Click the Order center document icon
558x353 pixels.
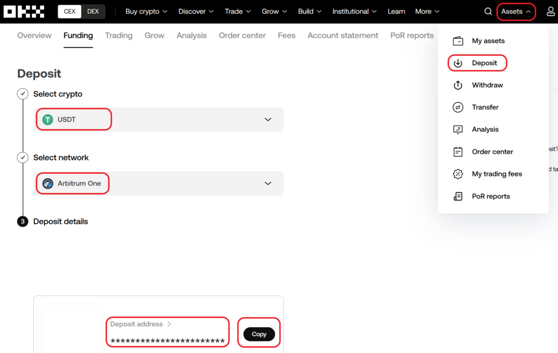tap(458, 152)
